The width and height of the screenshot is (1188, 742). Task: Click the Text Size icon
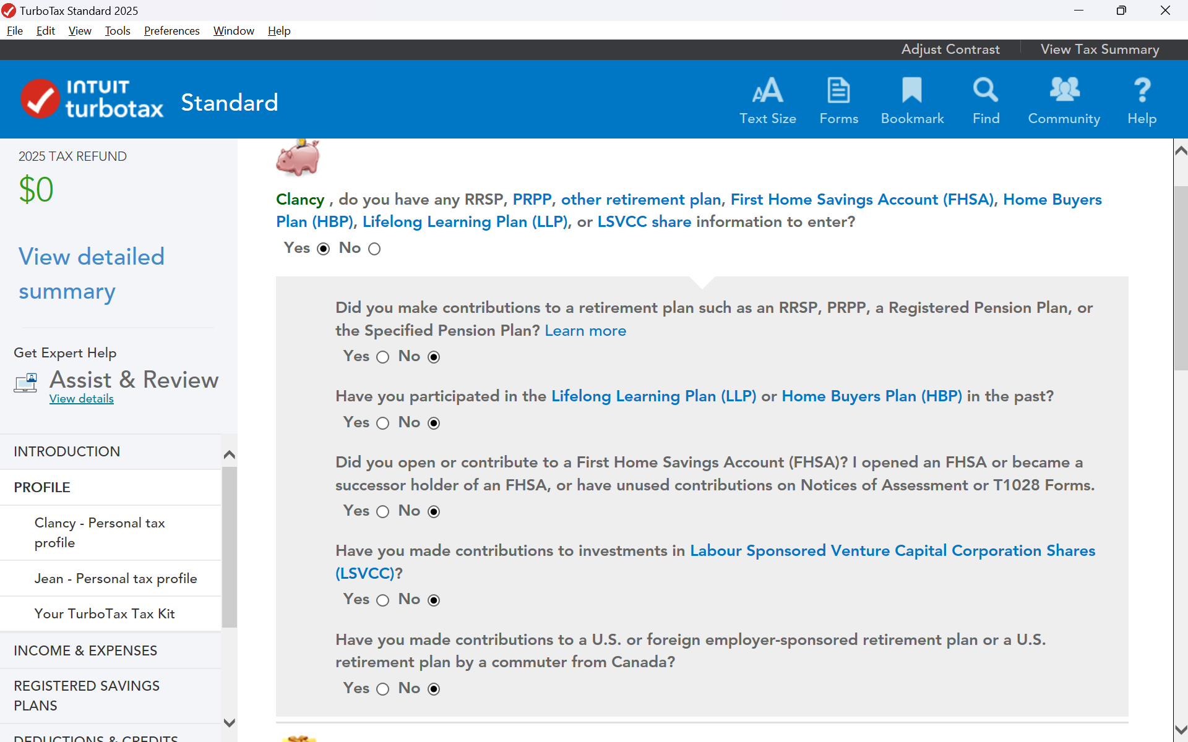point(767,91)
